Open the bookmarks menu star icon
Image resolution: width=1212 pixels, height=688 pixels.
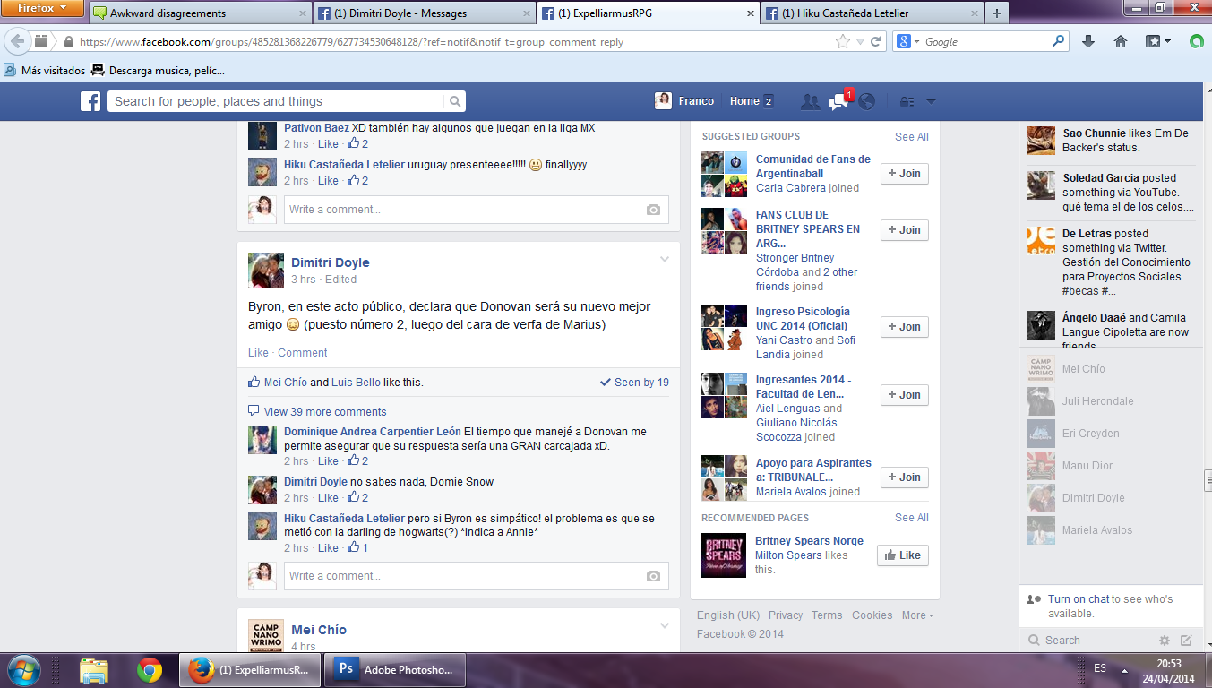1157,41
